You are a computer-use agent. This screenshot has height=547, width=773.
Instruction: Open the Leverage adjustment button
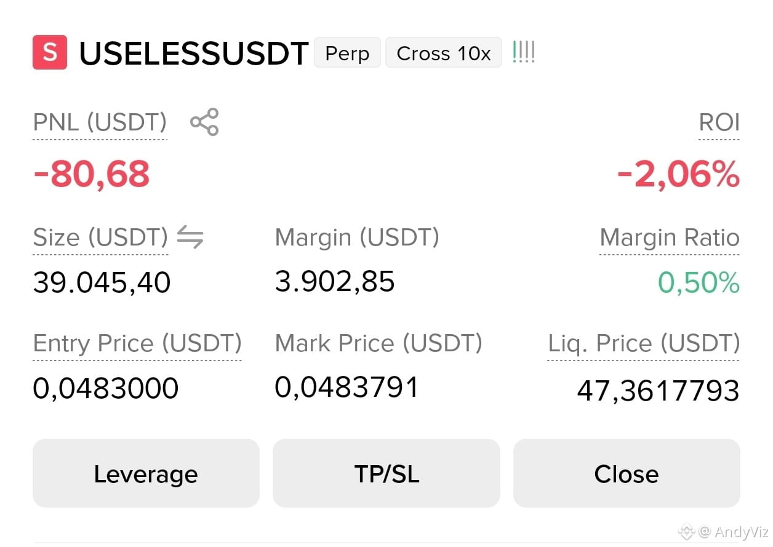pos(146,473)
